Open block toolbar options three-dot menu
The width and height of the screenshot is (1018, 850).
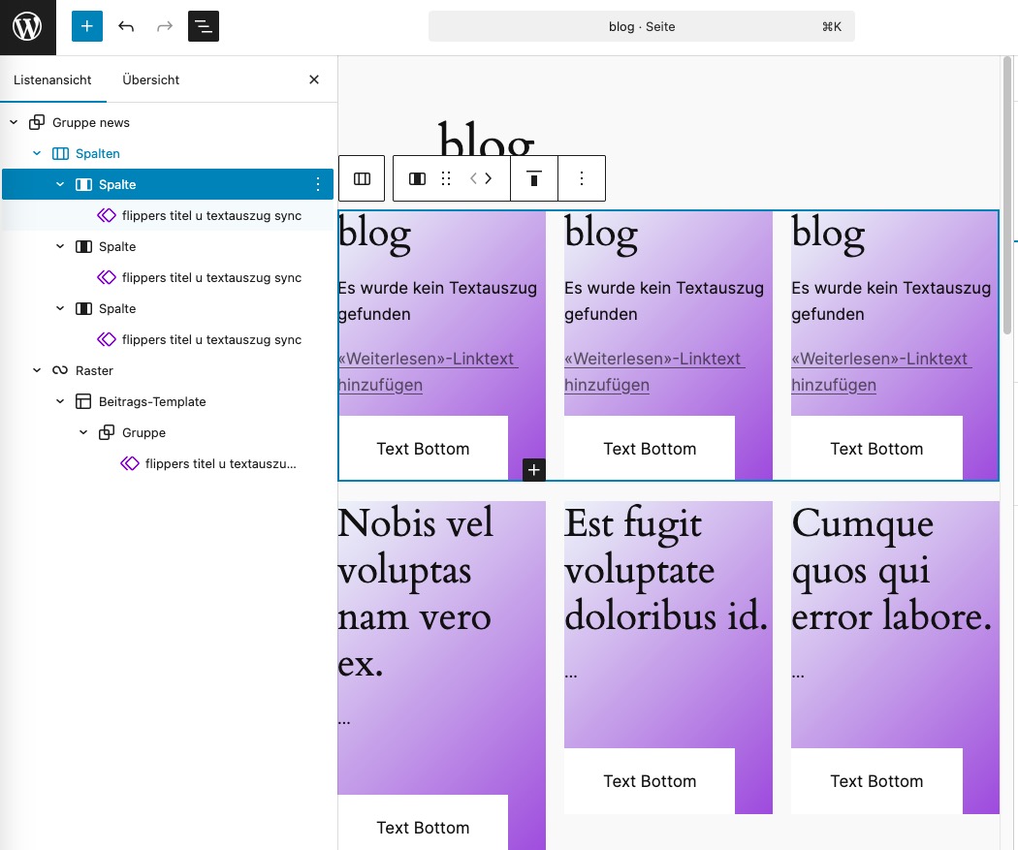tap(582, 178)
